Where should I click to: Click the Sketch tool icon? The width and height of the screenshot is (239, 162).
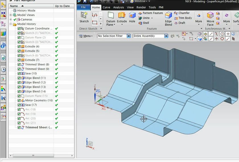tap(84, 15)
